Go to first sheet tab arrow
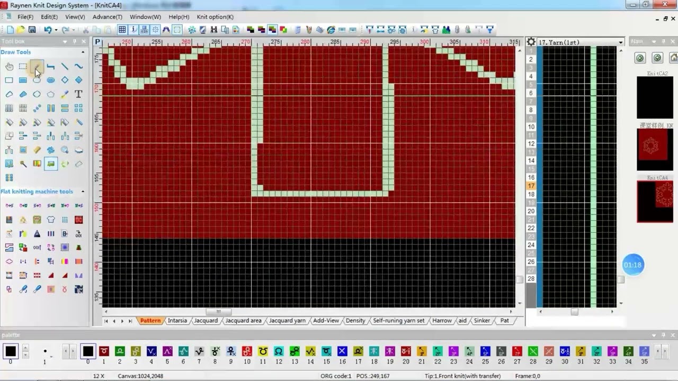 coord(106,321)
